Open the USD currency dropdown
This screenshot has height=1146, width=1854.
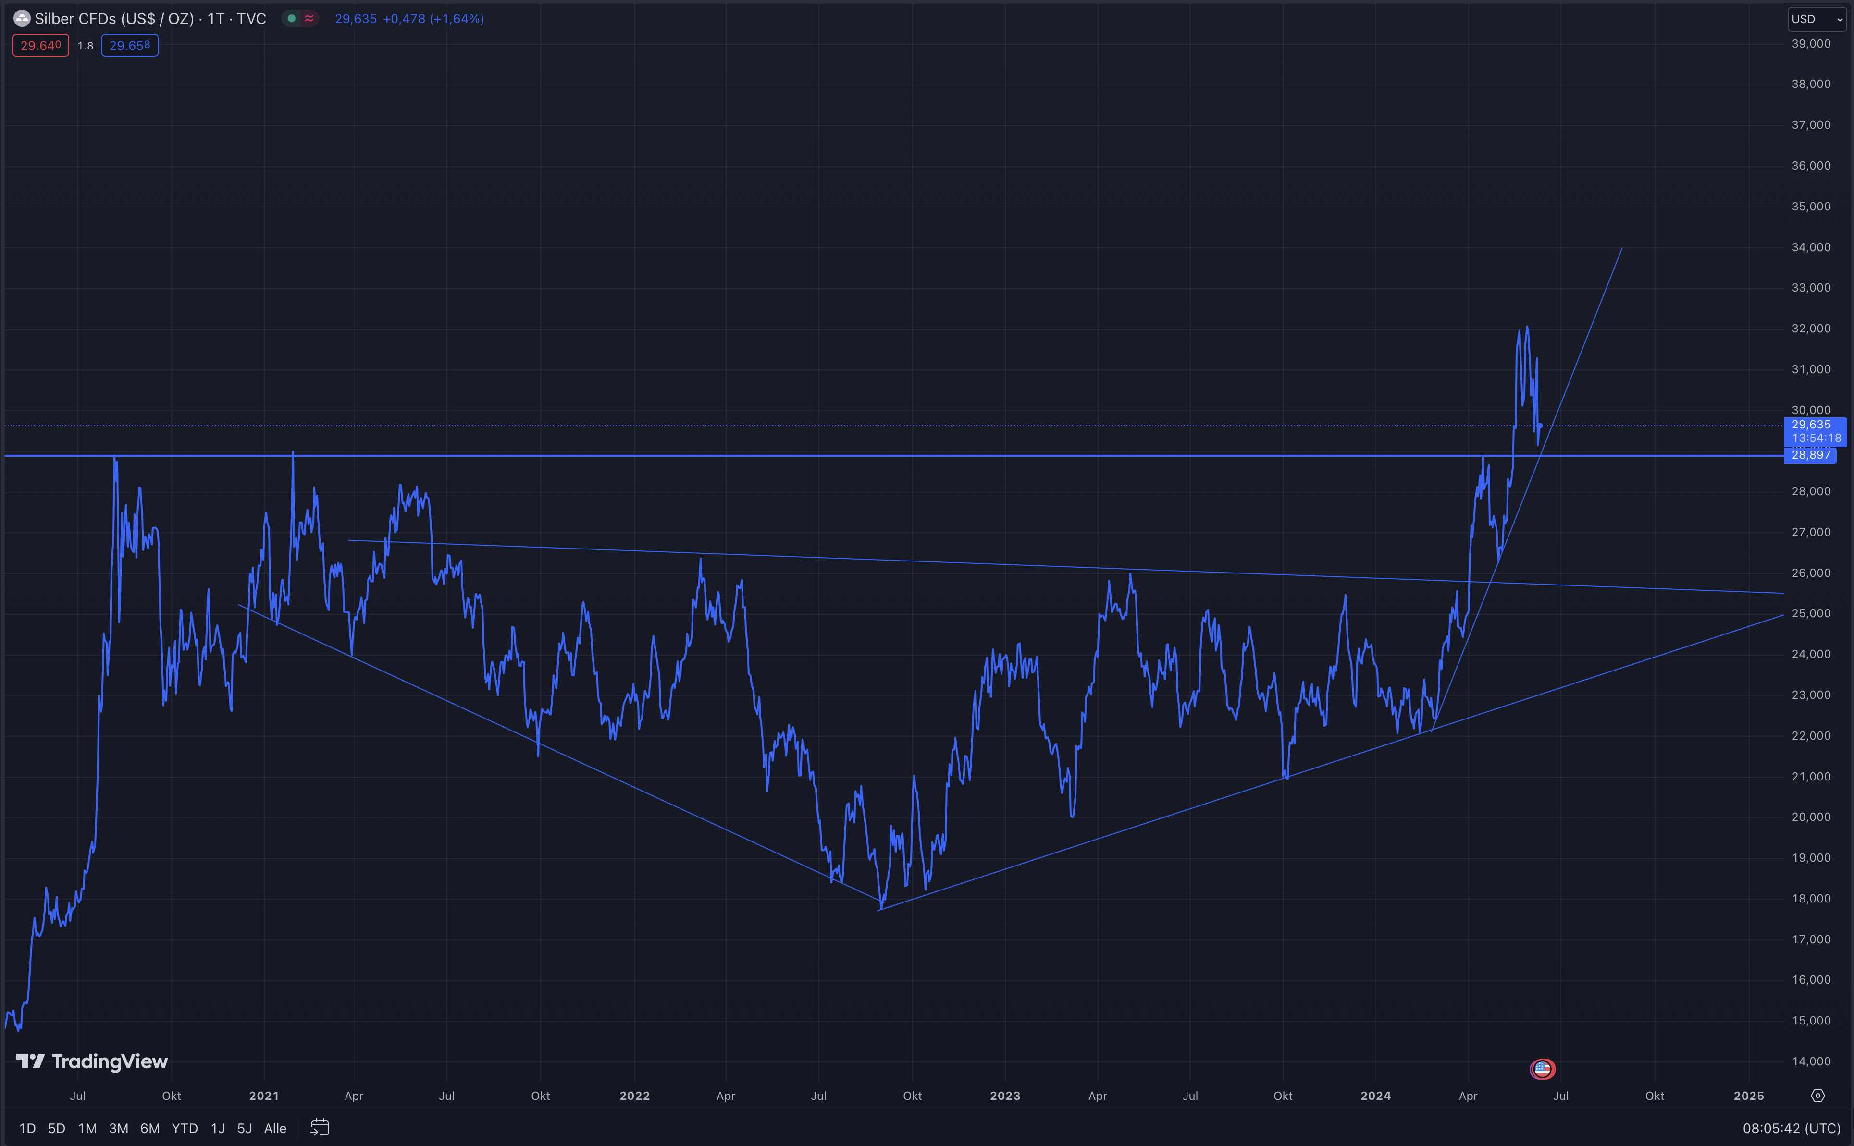pos(1817,19)
